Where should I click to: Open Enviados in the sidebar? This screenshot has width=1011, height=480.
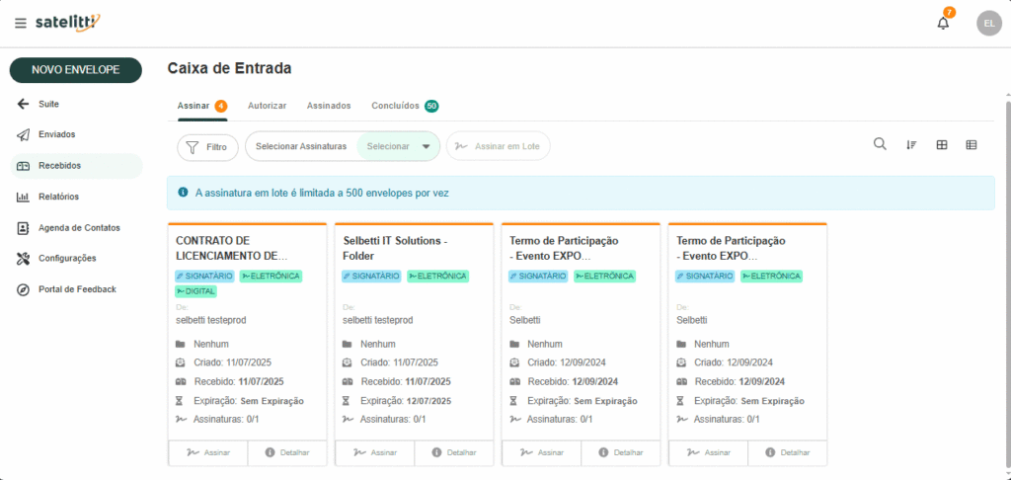(x=56, y=134)
